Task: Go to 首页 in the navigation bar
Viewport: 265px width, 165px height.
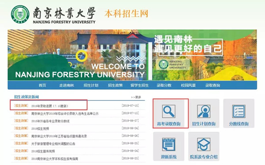Action: (42, 85)
